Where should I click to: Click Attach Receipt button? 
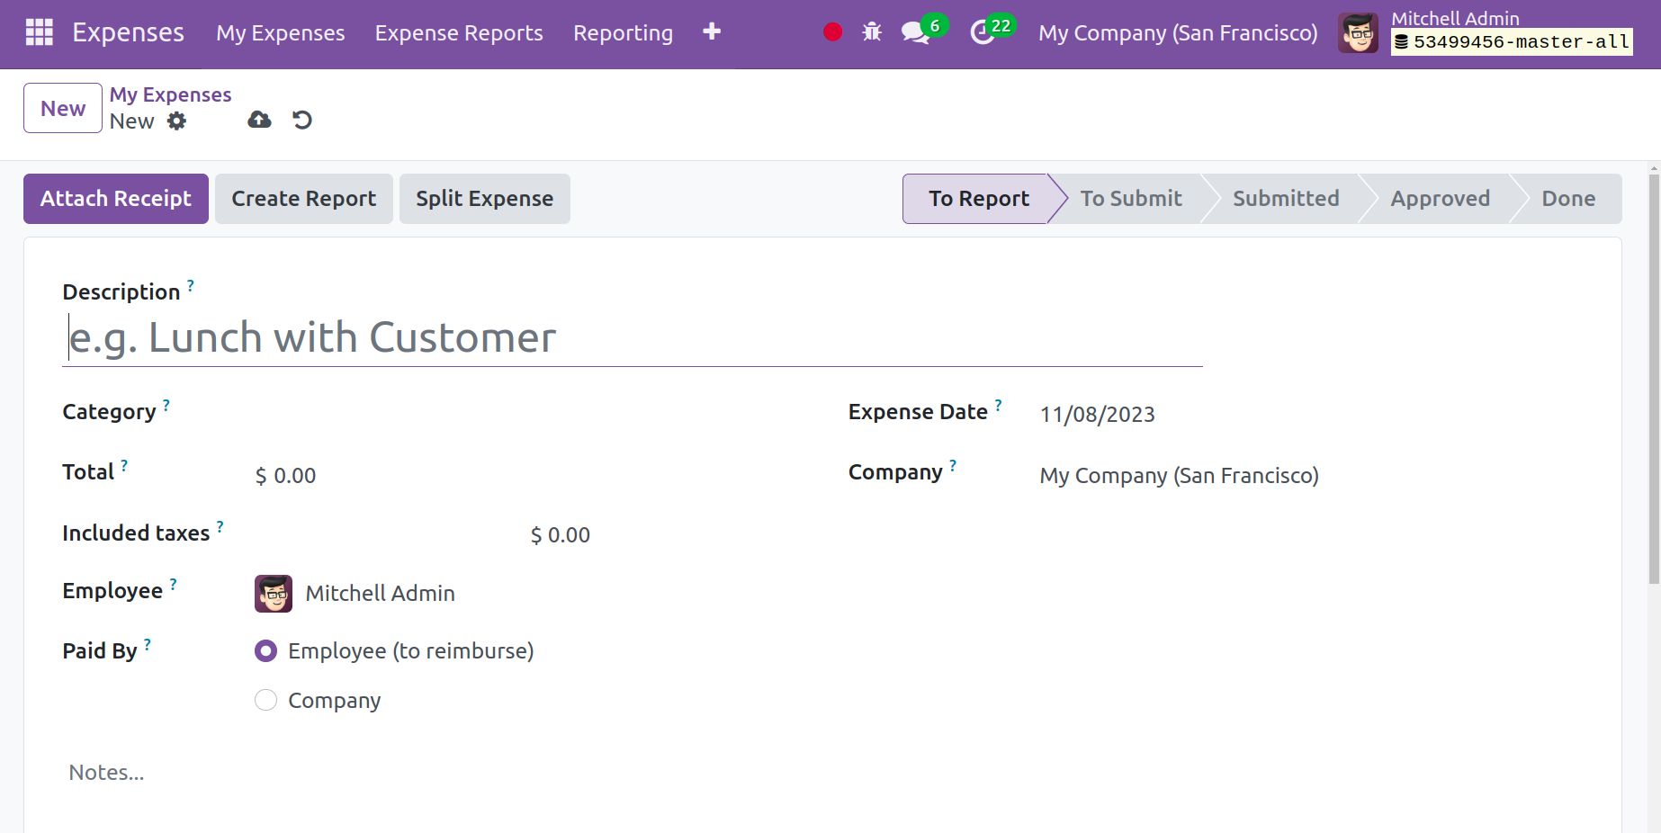[x=116, y=199]
